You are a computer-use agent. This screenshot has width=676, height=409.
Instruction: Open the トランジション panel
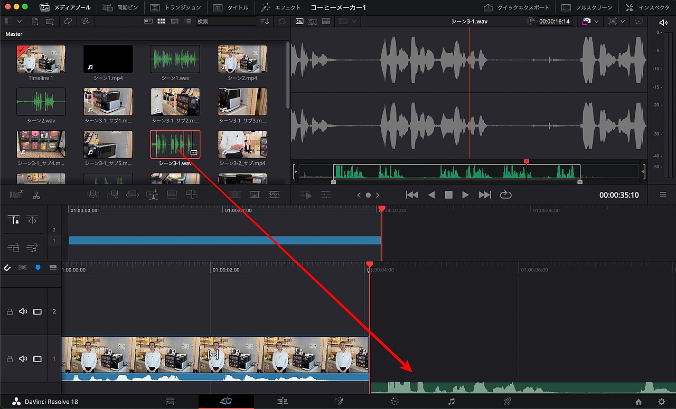pyautogui.click(x=176, y=7)
